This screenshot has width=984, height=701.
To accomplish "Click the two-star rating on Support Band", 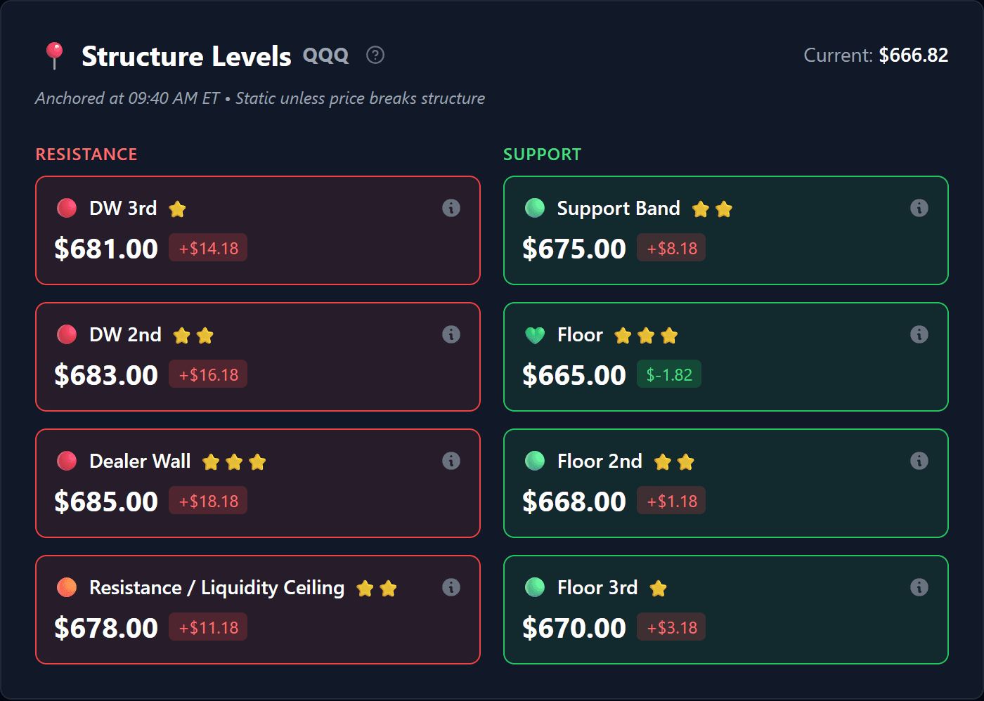I will point(712,209).
